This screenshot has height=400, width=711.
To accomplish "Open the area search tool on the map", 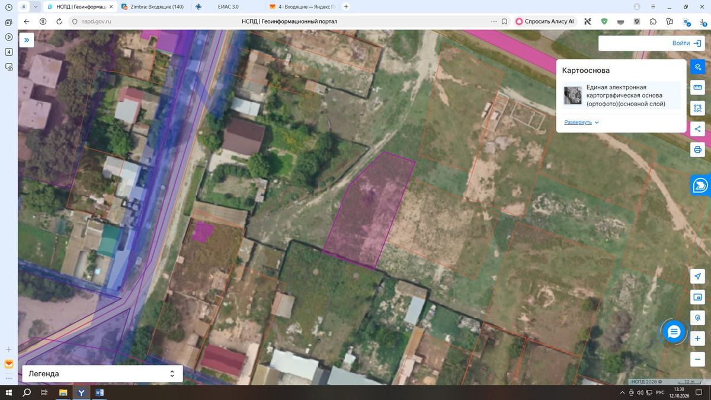I will (x=697, y=108).
